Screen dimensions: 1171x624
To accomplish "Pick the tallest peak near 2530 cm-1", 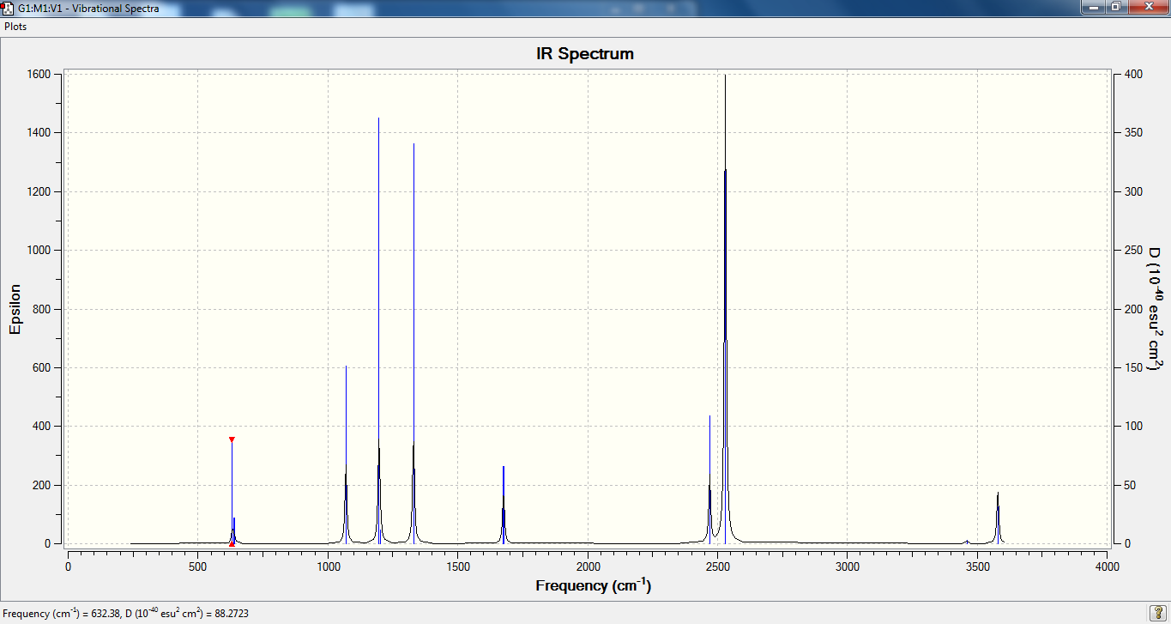I will [x=725, y=309].
